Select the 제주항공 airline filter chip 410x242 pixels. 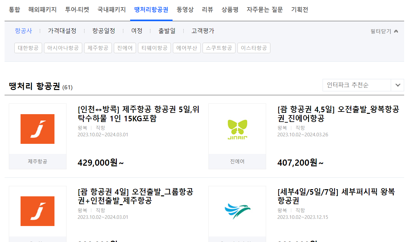(x=98, y=48)
